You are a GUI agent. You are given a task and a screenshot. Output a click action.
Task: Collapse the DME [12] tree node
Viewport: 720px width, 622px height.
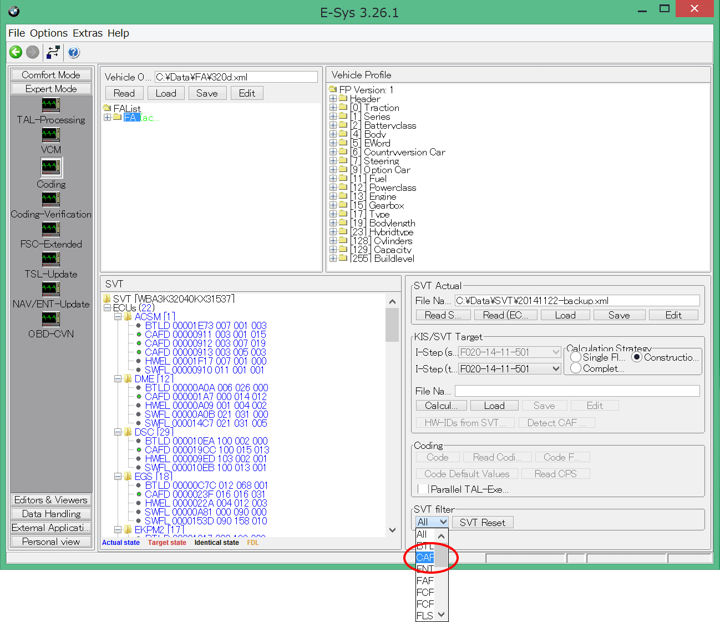(118, 378)
